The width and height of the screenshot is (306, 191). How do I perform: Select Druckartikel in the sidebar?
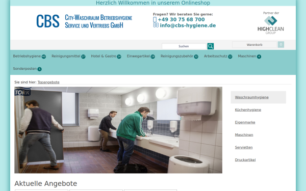coord(245,160)
